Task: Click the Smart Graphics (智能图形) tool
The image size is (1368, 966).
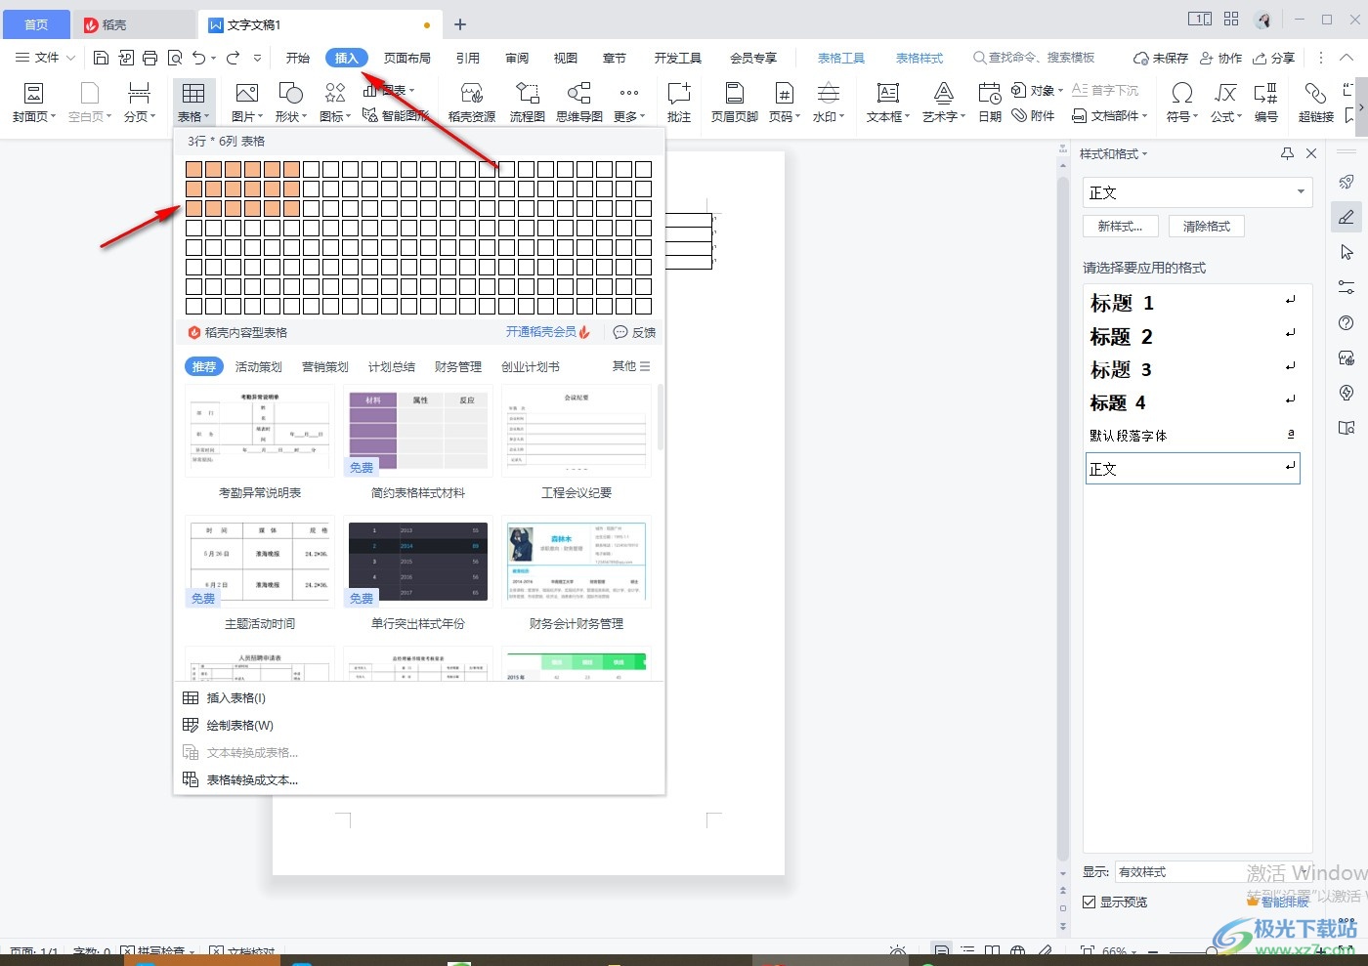Action: click(x=396, y=115)
